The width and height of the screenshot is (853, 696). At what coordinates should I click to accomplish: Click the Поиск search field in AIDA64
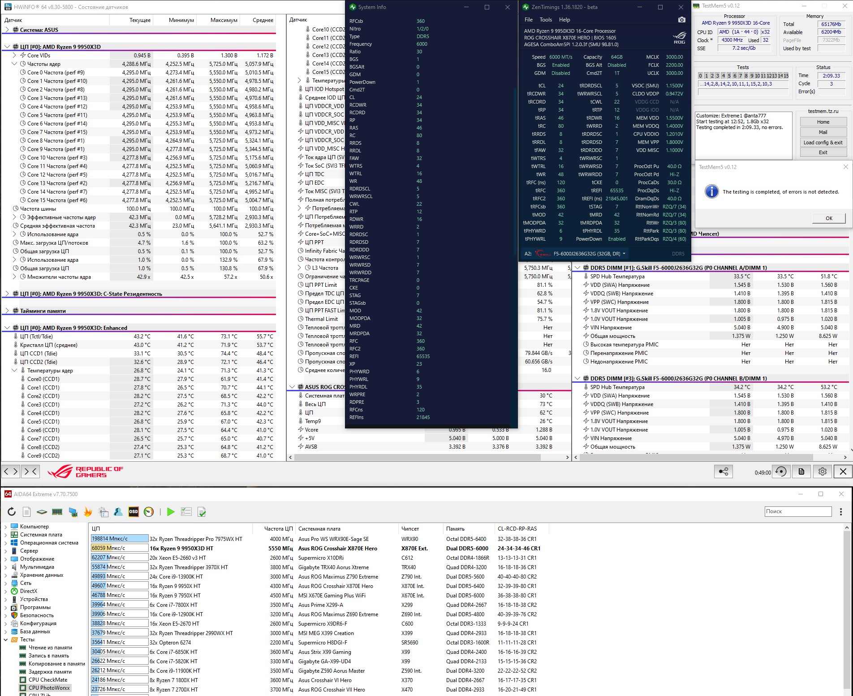click(798, 511)
